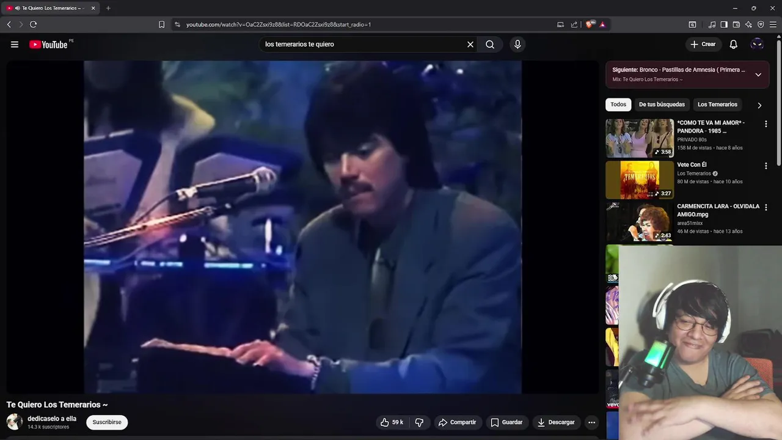
Task: Click the PRIVADO 80s channel name
Action: (x=692, y=140)
